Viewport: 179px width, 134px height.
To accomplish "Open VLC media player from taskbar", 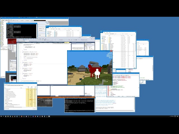I will (12, 116).
